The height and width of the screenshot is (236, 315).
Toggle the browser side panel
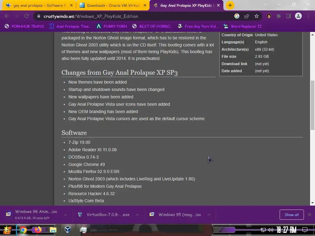point(289,16)
